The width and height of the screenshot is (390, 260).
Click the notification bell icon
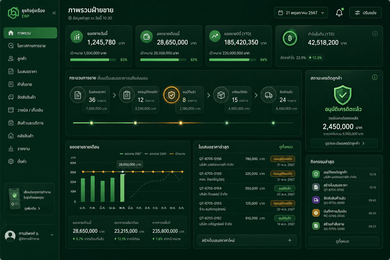339,13
